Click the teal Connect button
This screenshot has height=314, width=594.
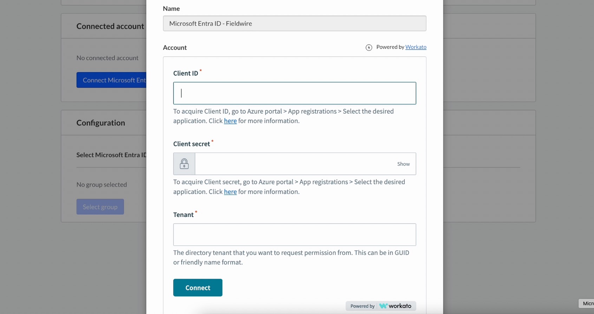(x=198, y=288)
